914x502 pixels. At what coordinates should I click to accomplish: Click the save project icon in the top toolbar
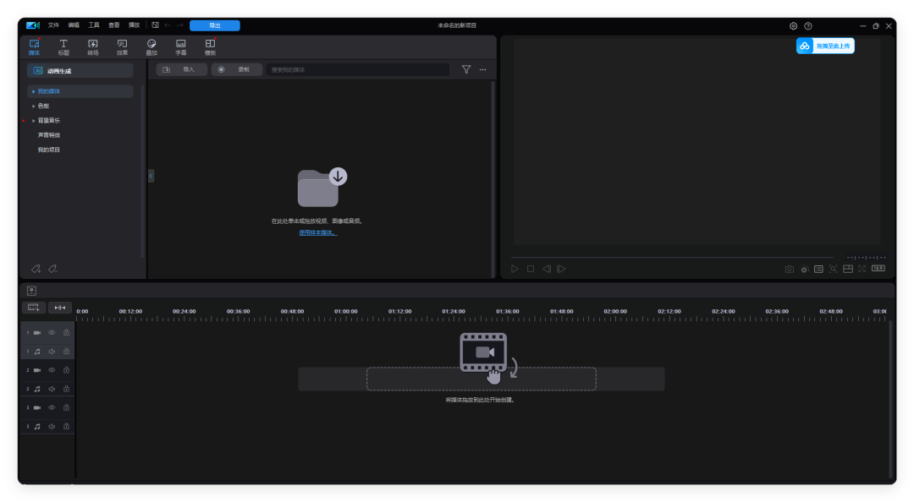pyautogui.click(x=155, y=25)
